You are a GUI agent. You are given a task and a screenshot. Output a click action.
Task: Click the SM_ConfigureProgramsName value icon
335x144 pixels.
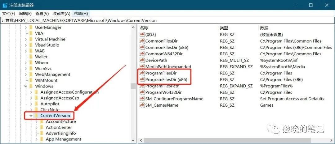[x=142, y=99]
